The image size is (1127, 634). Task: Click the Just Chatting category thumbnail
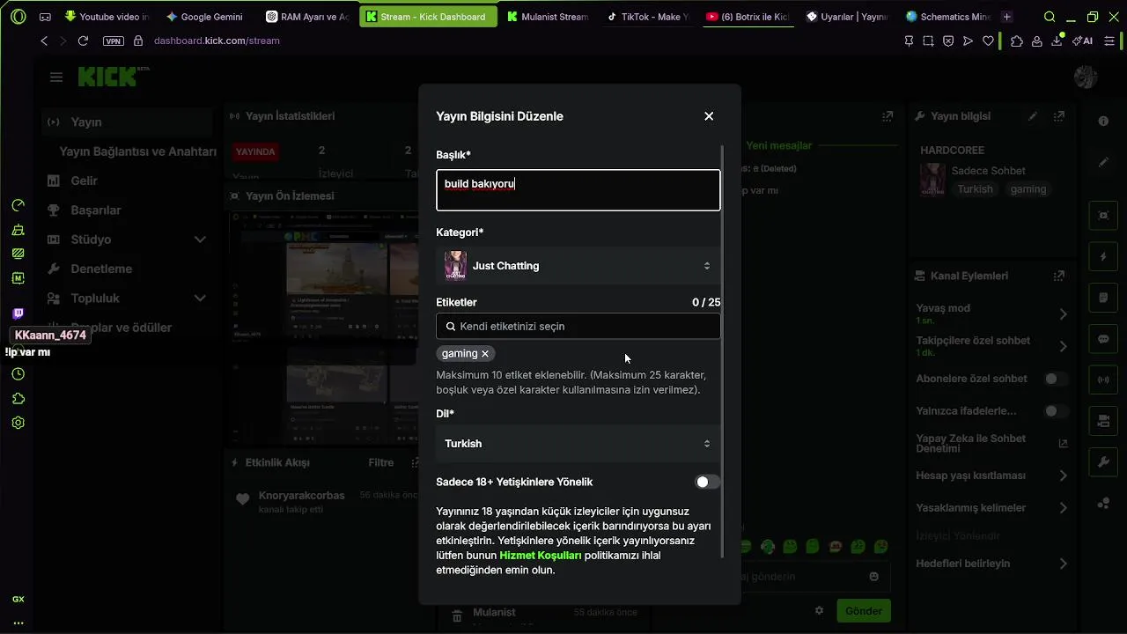click(x=455, y=266)
